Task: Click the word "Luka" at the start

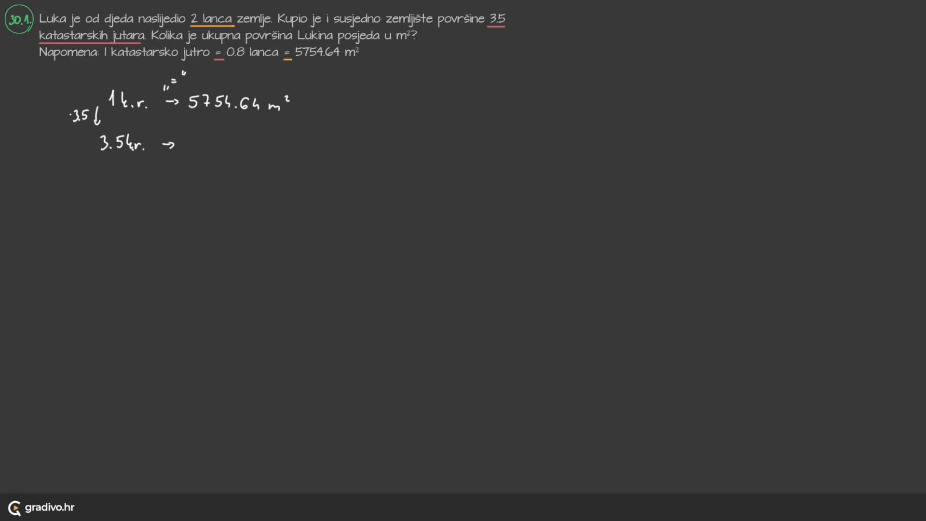Action: (53, 19)
